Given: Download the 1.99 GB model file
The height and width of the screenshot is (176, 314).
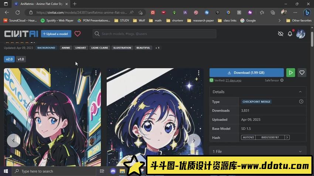Looking at the screenshot, I should 246,73.
